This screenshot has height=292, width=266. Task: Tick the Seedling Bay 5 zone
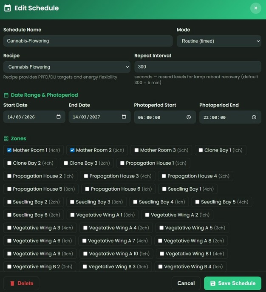pos(197,202)
